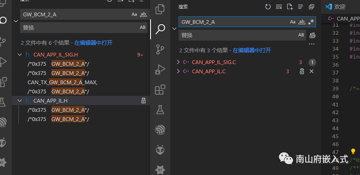The height and width of the screenshot is (175, 360).
Task: Toggle Match Whole Word in right search box
Action: pyautogui.click(x=301, y=22)
